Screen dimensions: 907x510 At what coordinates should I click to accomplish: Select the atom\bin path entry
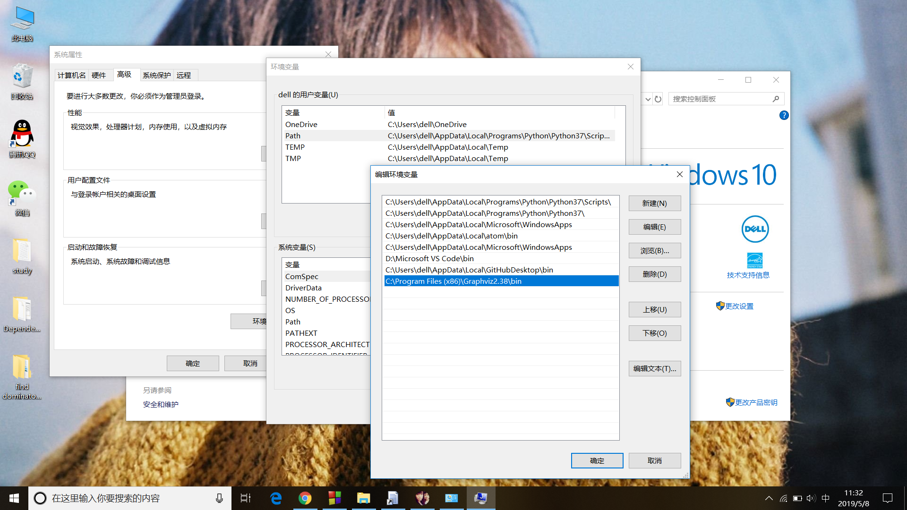pyautogui.click(x=501, y=236)
